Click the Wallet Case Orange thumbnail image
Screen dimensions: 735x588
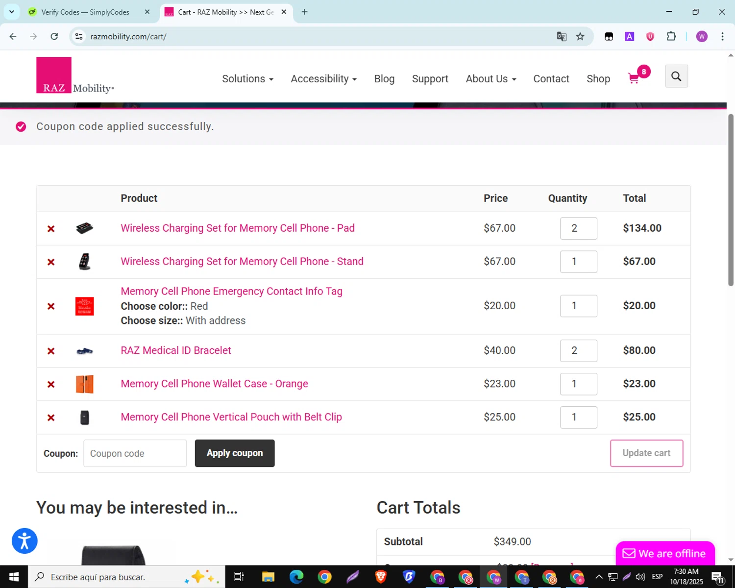coord(85,384)
